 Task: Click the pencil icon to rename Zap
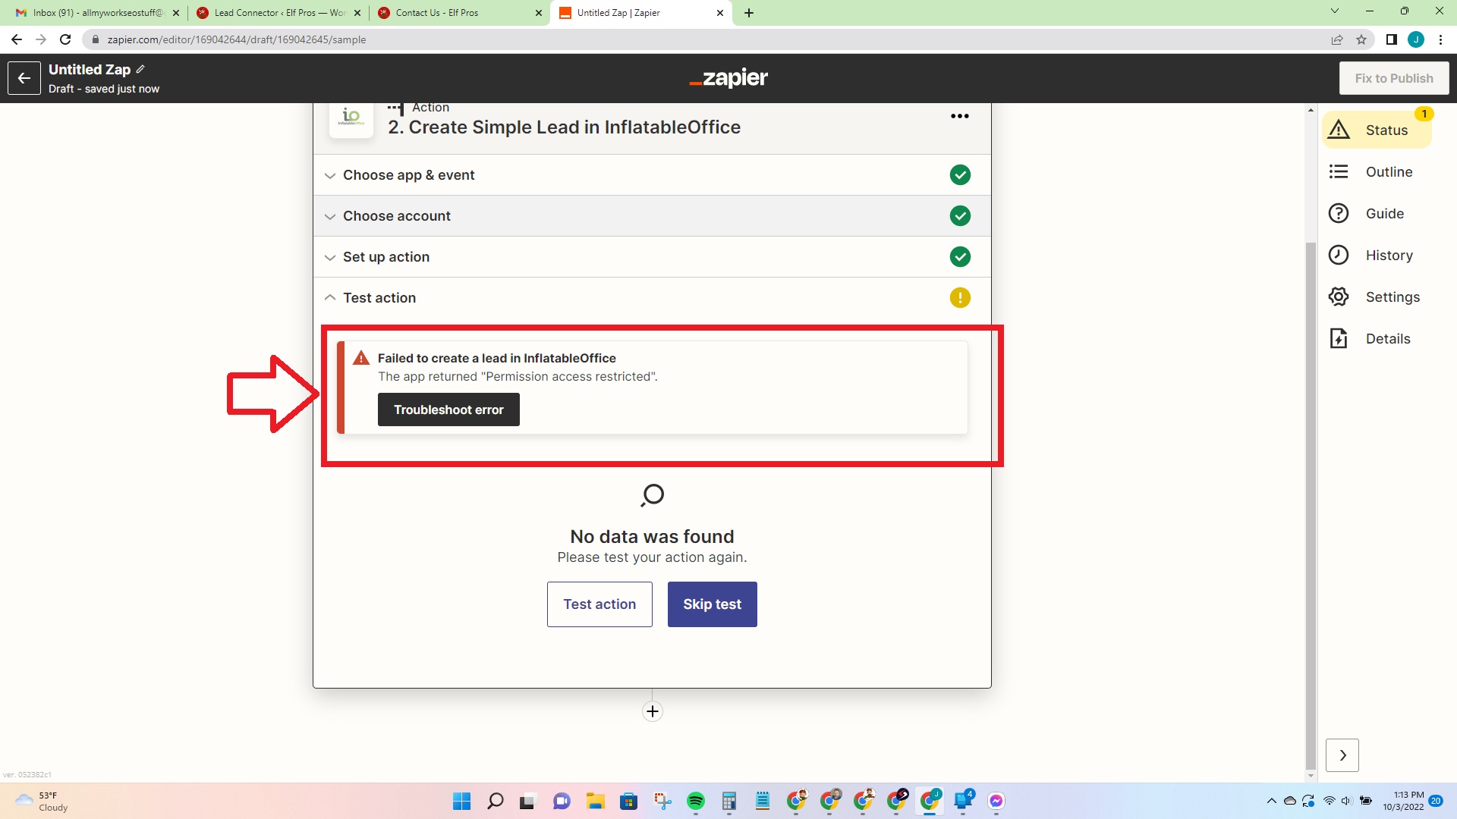140,69
